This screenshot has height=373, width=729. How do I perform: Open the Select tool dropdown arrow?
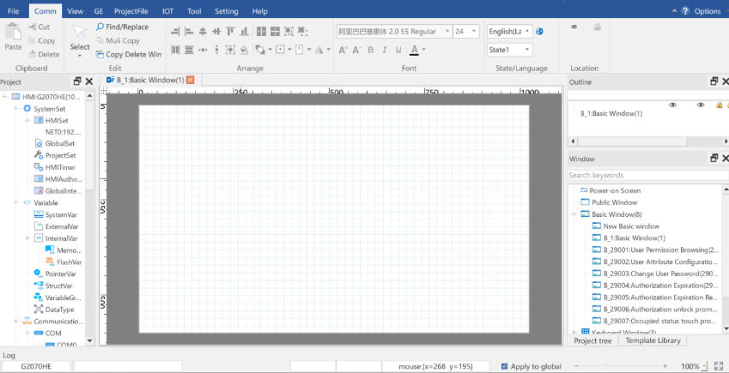80,57
